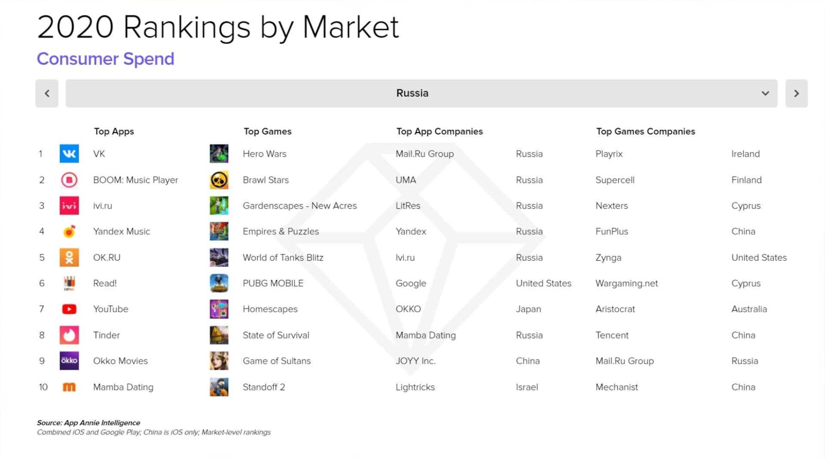Go to next market with right arrow
Viewport: 825px width, 458px height.
point(797,93)
